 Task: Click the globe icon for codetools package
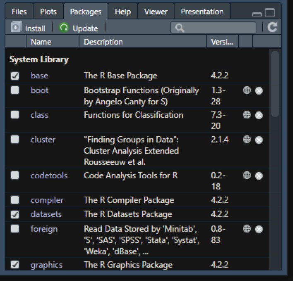point(247,175)
